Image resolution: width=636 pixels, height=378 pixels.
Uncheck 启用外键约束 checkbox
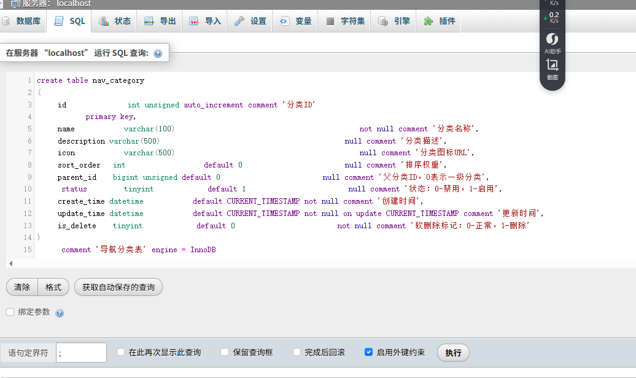click(x=368, y=352)
